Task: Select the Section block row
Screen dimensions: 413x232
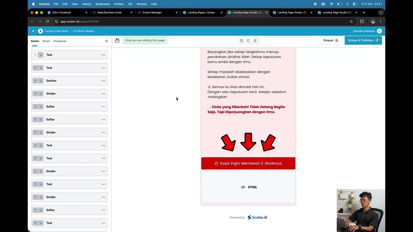Action: [69, 81]
